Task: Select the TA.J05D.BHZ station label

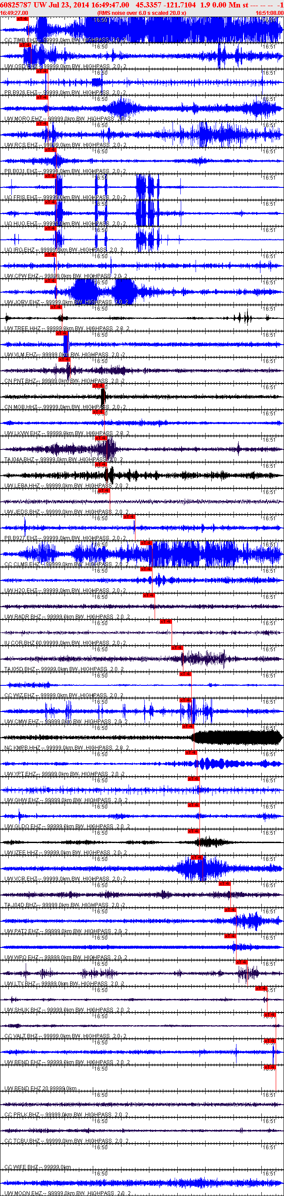Action: coord(64,669)
